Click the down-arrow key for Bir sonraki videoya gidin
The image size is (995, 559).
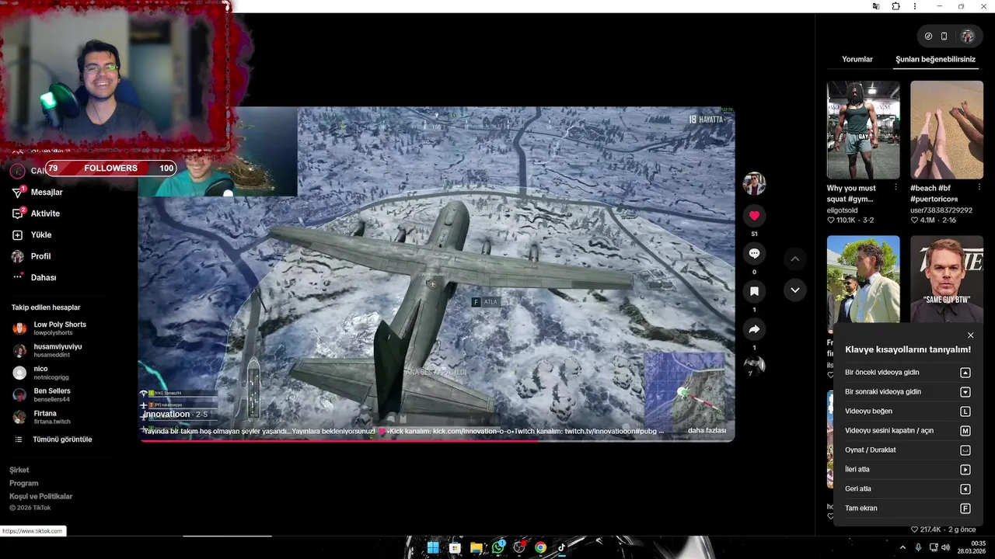tap(965, 392)
